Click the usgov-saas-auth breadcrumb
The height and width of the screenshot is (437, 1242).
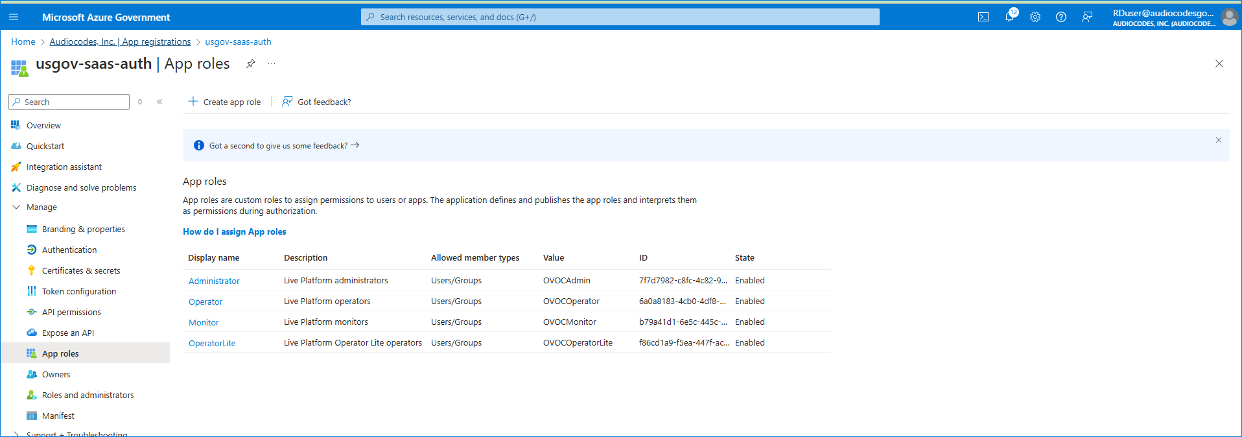coord(238,41)
